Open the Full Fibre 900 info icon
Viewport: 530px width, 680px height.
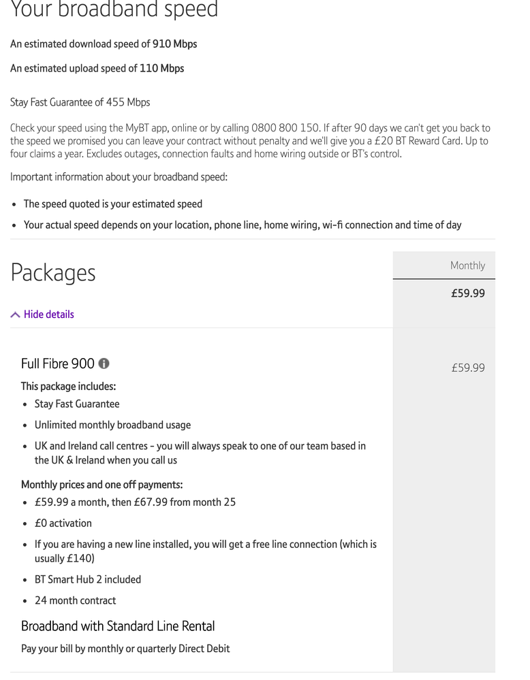pos(104,364)
